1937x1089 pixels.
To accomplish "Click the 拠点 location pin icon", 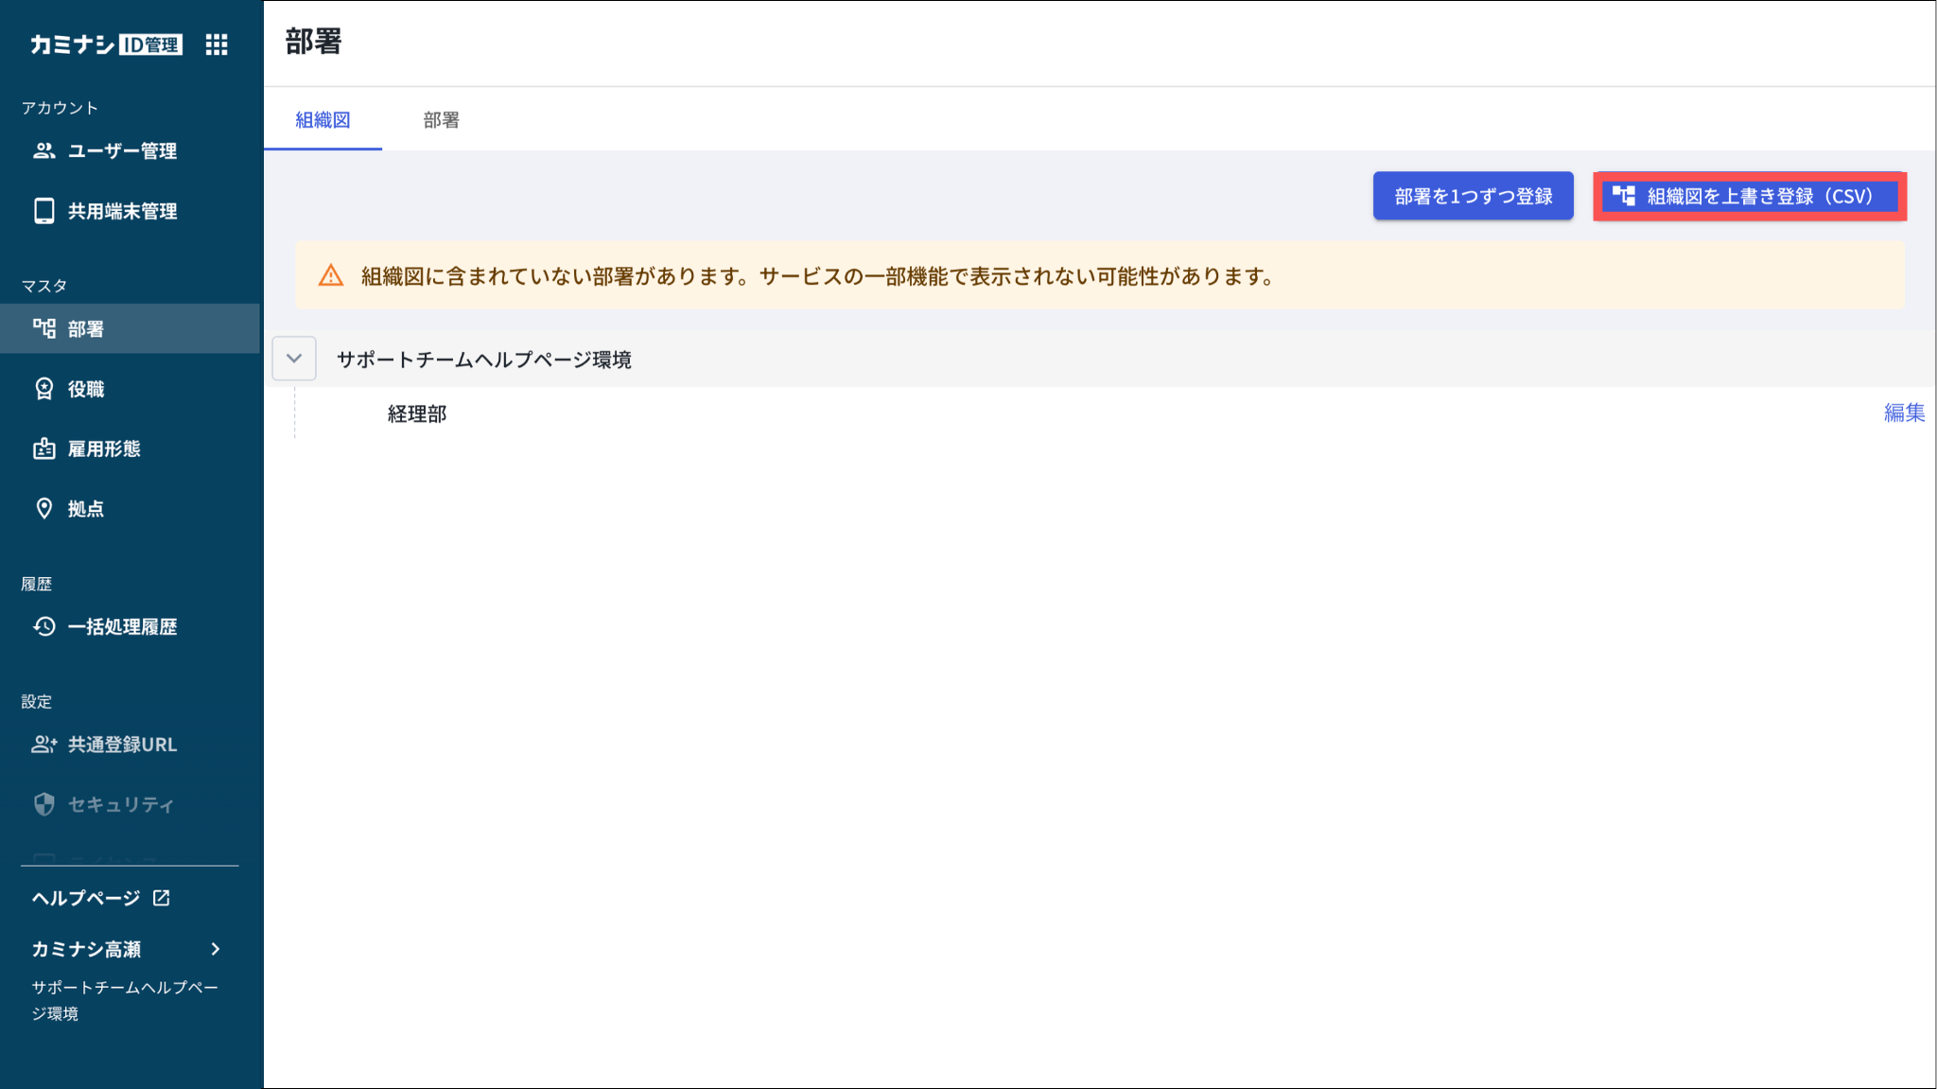I will click(44, 508).
